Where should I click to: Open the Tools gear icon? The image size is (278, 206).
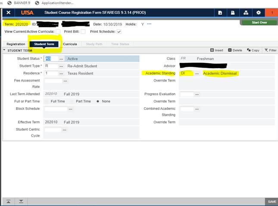click(x=259, y=12)
